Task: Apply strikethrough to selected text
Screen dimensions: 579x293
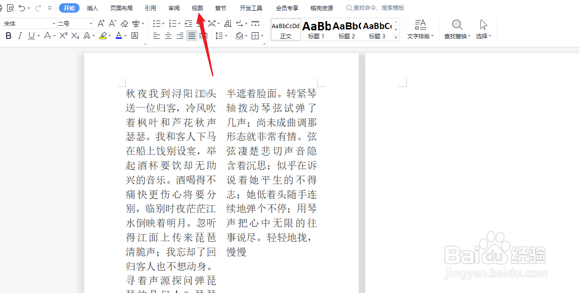Action: pos(47,36)
